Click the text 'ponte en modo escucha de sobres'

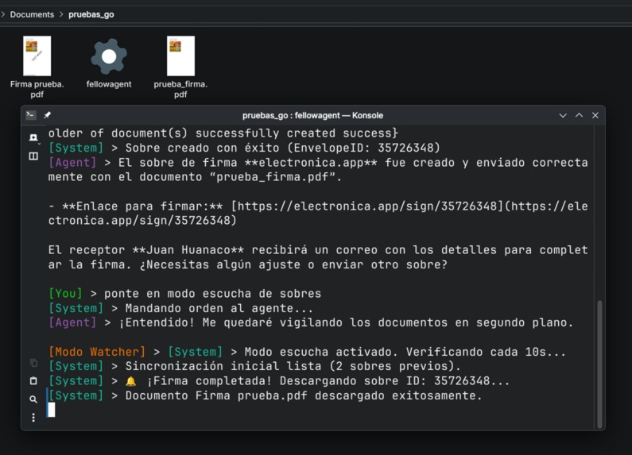pyautogui.click(x=213, y=294)
